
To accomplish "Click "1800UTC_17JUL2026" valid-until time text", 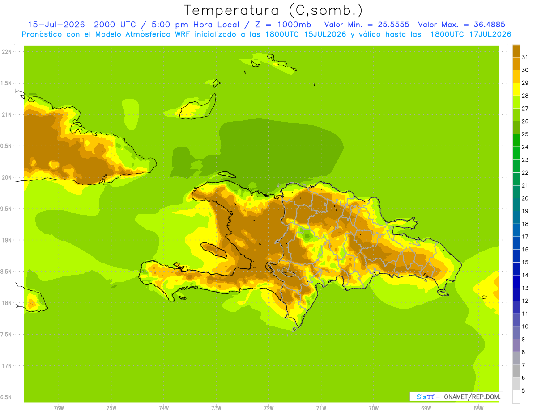I will click(471, 34).
